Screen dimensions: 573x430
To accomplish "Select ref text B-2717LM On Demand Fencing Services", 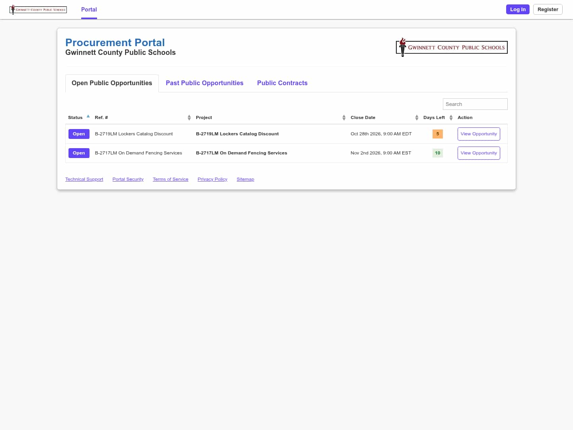I will [x=138, y=153].
